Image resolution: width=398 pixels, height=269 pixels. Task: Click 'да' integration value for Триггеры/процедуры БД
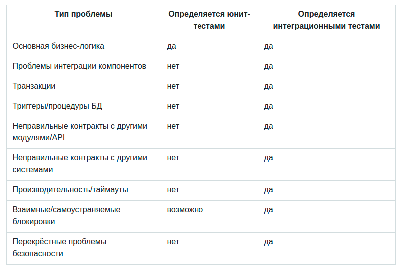(268, 106)
